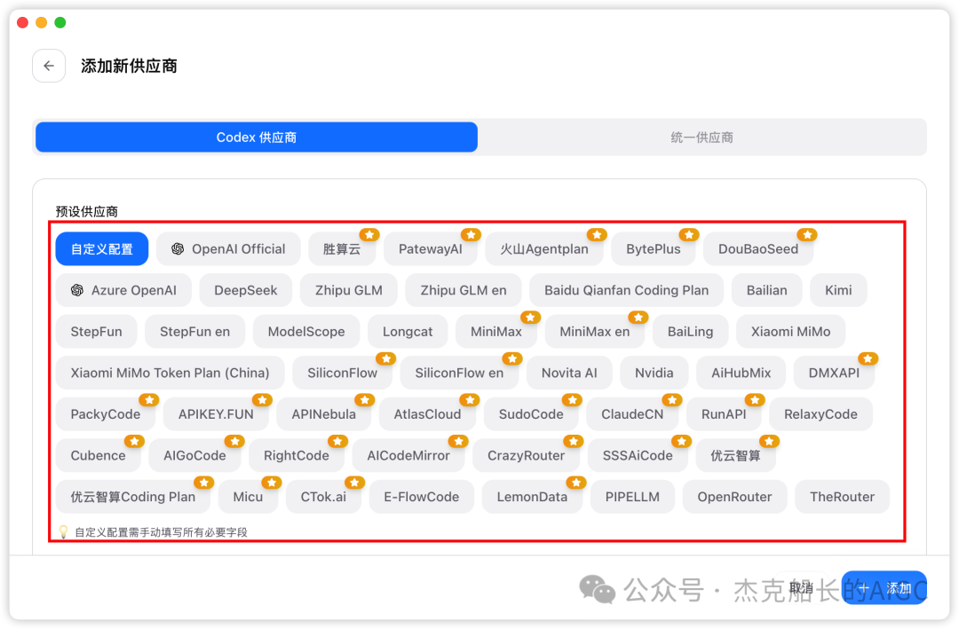Pick the Micu provider
959x629 pixels.
tap(248, 497)
